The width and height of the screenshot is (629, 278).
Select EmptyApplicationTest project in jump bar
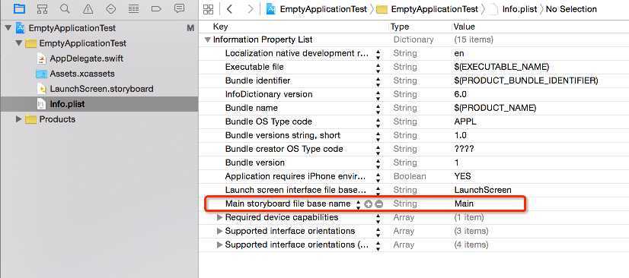[x=324, y=9]
